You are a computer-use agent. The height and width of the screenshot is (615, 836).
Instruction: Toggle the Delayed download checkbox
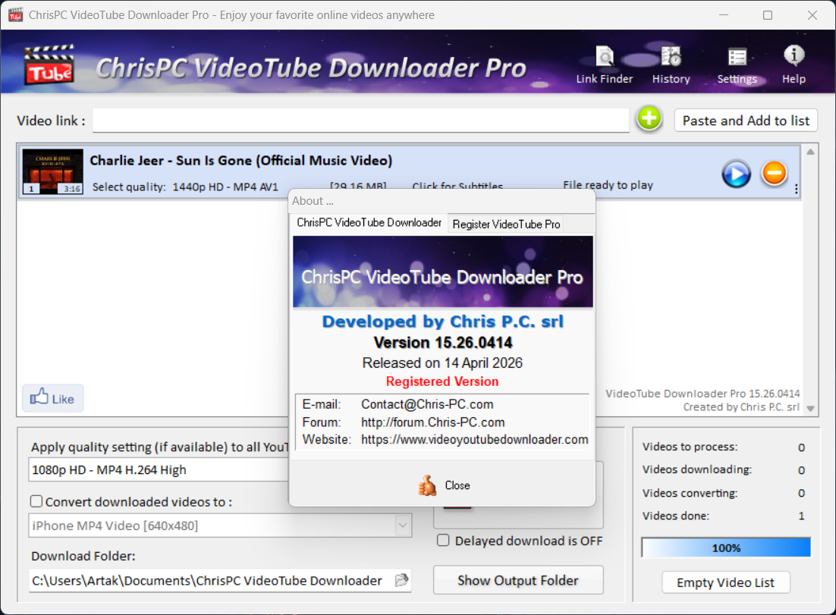(443, 541)
